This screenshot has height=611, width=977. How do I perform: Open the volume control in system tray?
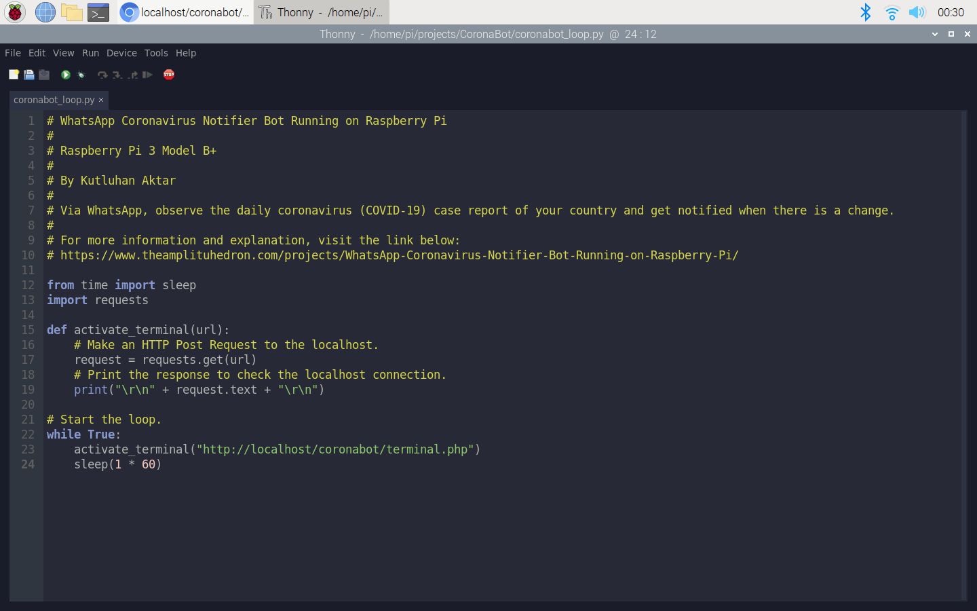coord(917,12)
